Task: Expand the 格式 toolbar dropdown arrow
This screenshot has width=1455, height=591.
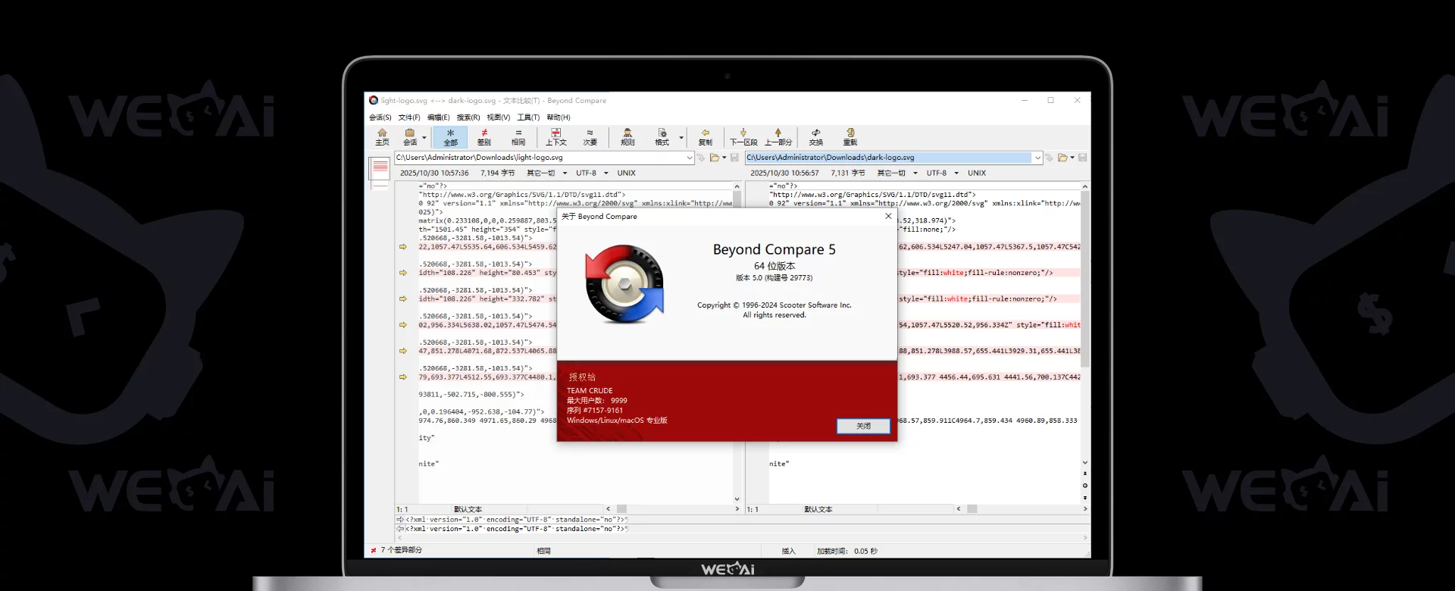Action: pyautogui.click(x=681, y=138)
